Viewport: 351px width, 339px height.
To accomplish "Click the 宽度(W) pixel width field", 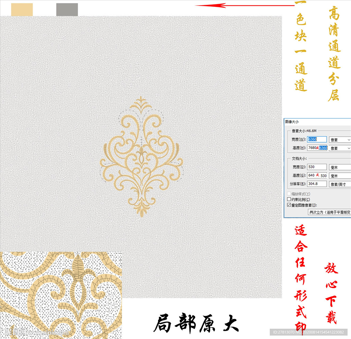I will pyautogui.click(x=316, y=139).
